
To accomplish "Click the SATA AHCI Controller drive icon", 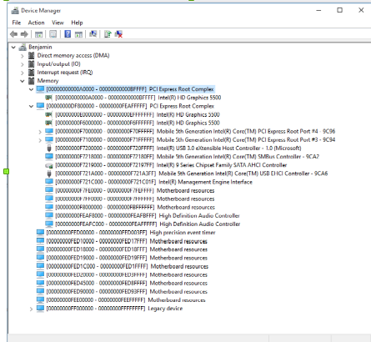I will click(49, 165).
